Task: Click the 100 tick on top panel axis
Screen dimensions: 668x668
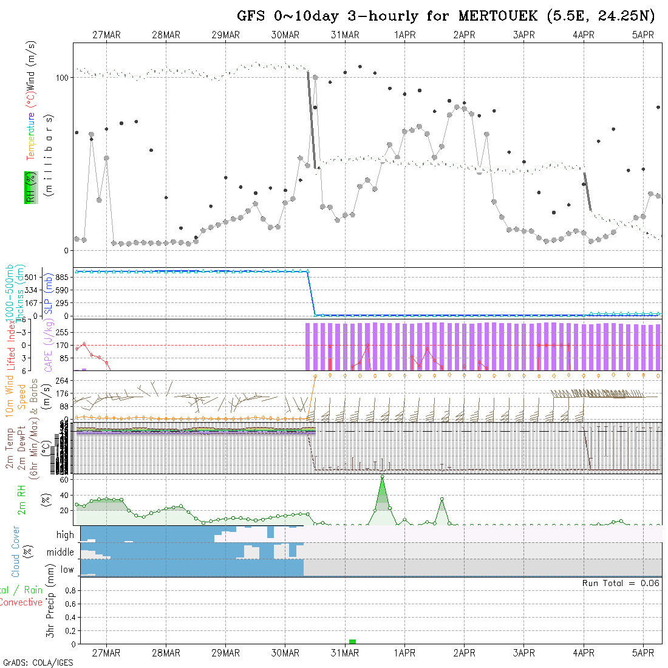Action: coord(62,78)
